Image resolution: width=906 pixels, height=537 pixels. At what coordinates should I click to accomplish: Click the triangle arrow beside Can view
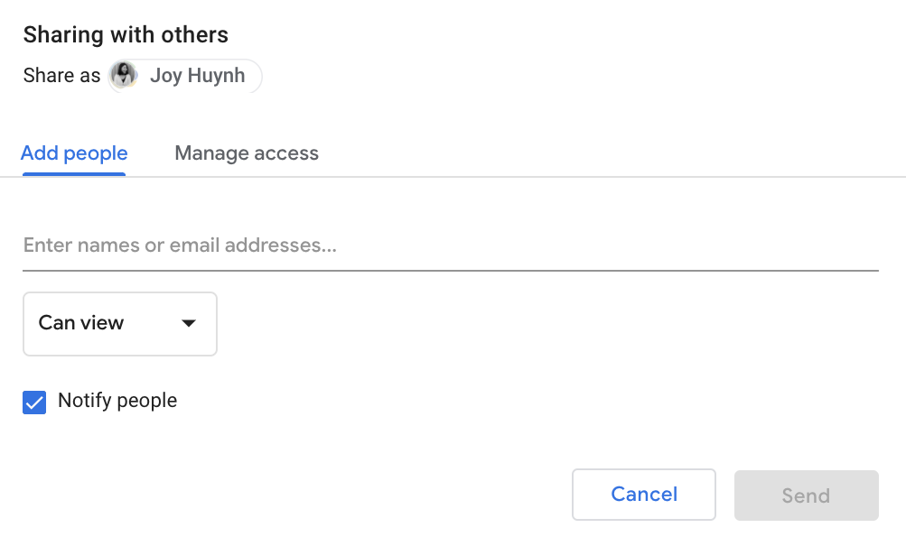point(189,323)
